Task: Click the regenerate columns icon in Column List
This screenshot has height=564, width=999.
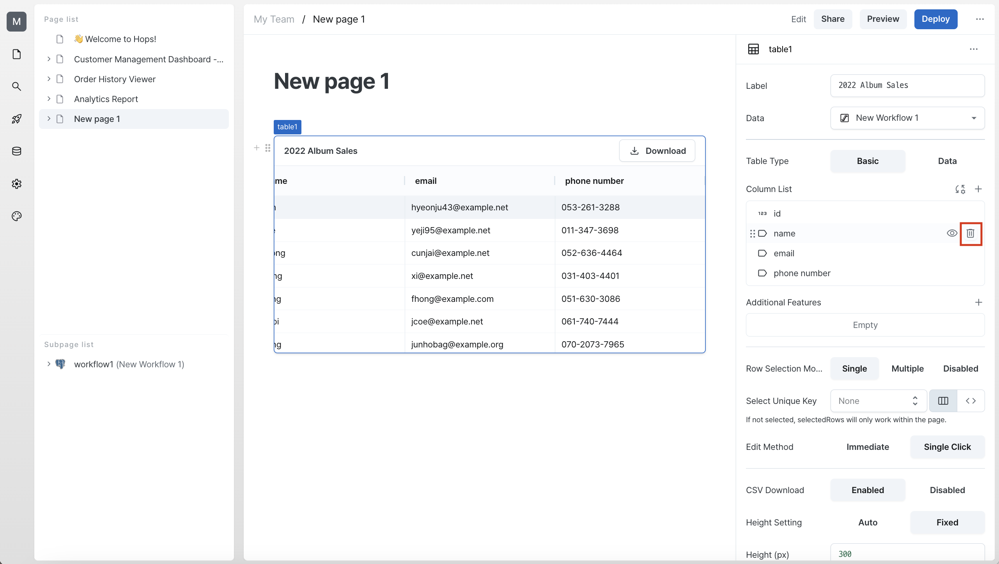Action: click(960, 189)
